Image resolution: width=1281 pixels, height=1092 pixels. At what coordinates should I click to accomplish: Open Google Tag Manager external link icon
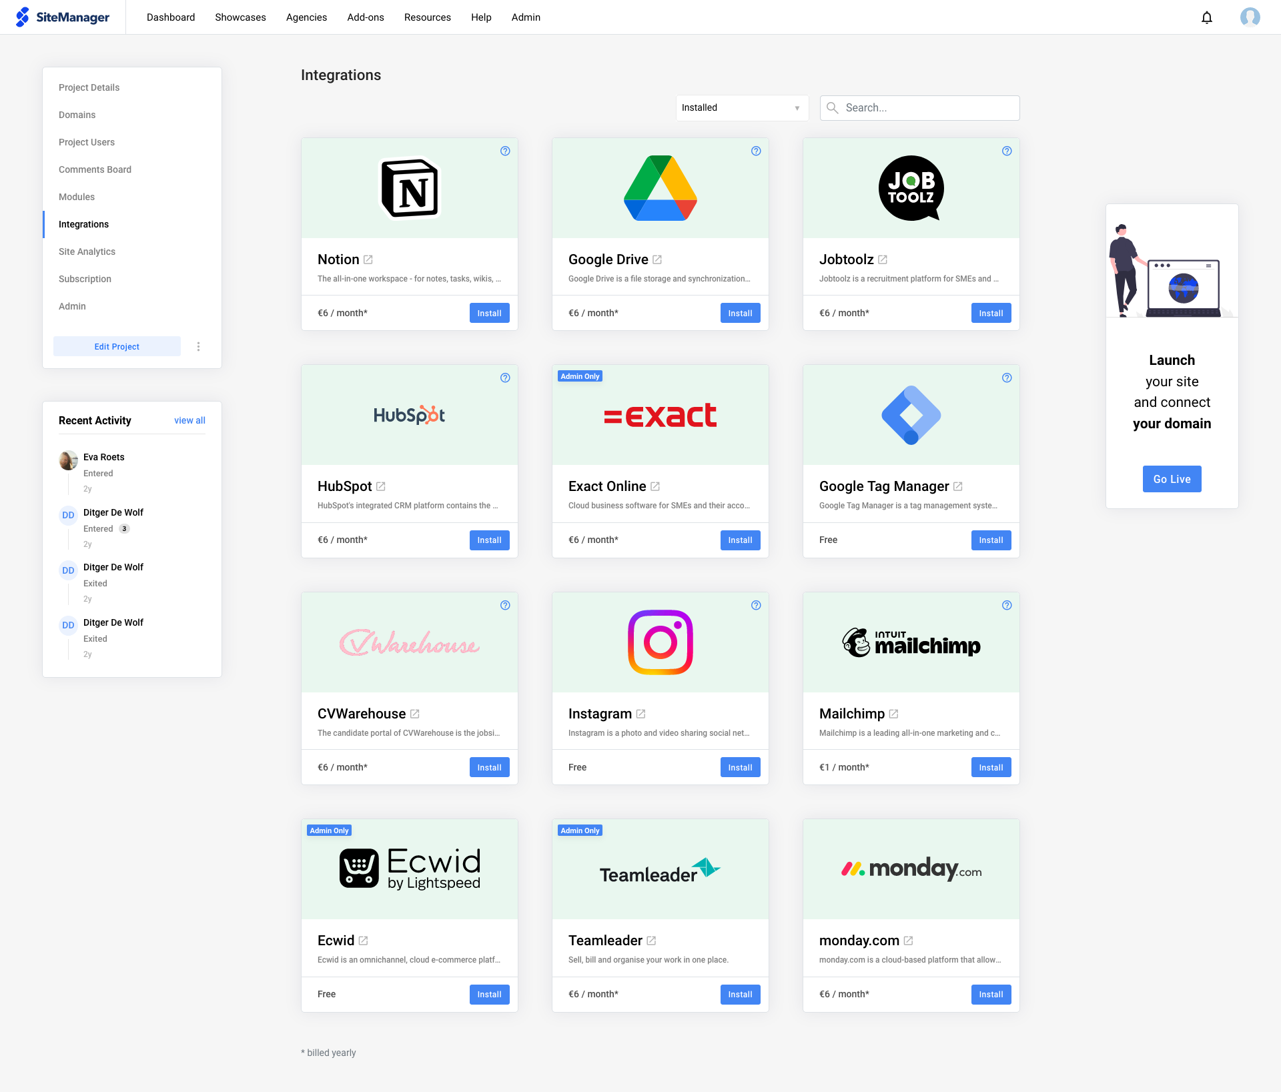pyautogui.click(x=958, y=486)
